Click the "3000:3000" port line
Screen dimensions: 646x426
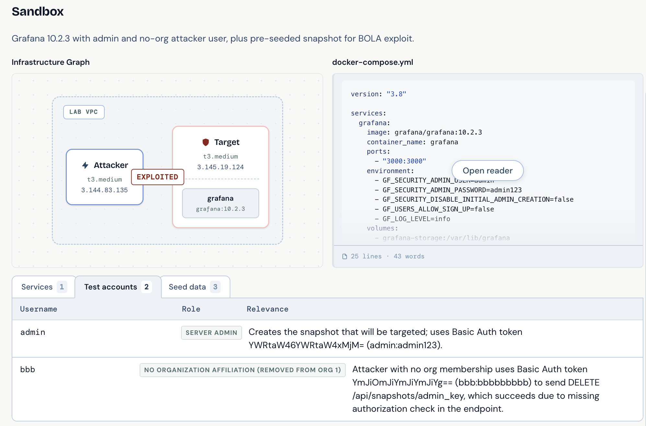pyautogui.click(x=400, y=161)
